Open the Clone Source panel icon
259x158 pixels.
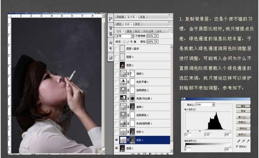click(x=111, y=34)
